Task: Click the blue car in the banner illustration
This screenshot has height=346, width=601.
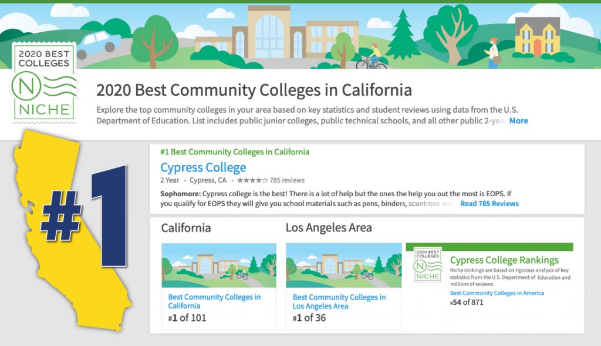Action: pos(98,44)
